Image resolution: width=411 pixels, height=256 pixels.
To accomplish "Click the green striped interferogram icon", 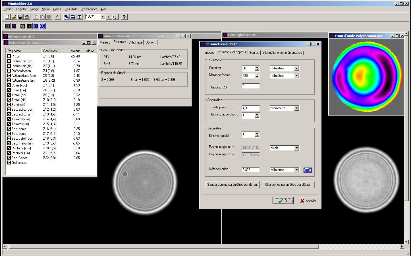I will [x=23, y=26].
